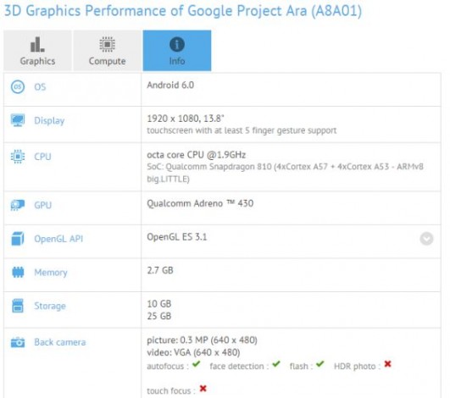Switch to the Compute tab
The width and height of the screenshot is (450, 398).
107,51
